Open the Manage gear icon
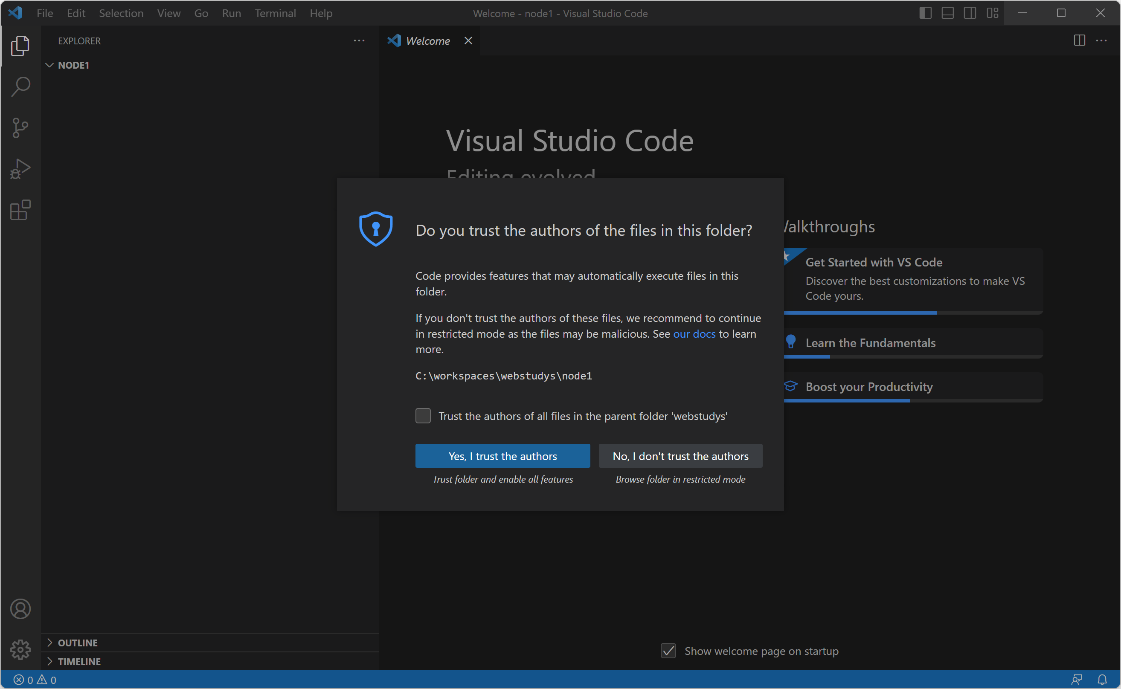Screen dimensions: 1121x689 [20, 649]
